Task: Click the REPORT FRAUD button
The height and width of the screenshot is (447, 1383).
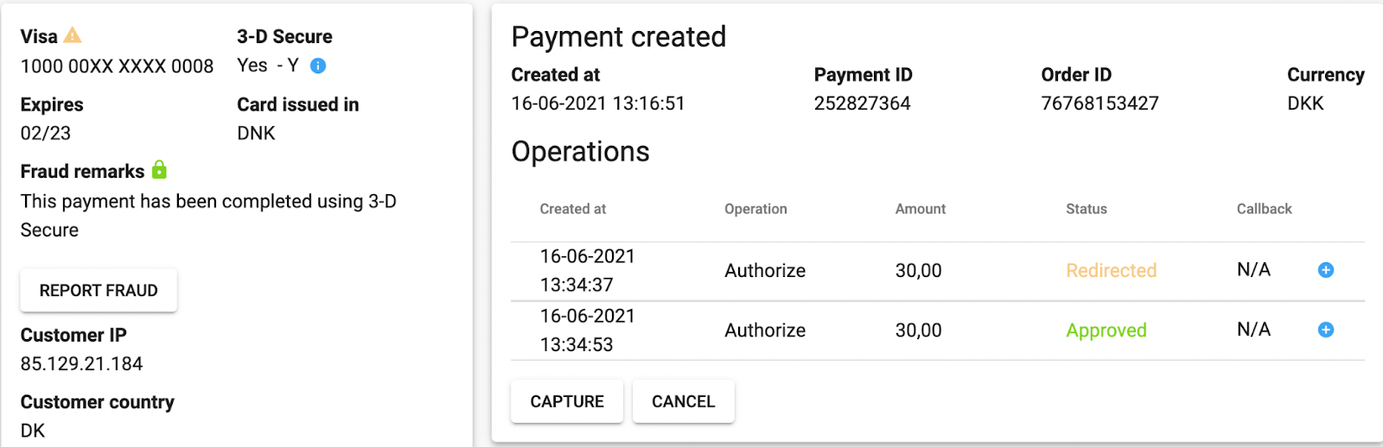Action: pyautogui.click(x=99, y=291)
